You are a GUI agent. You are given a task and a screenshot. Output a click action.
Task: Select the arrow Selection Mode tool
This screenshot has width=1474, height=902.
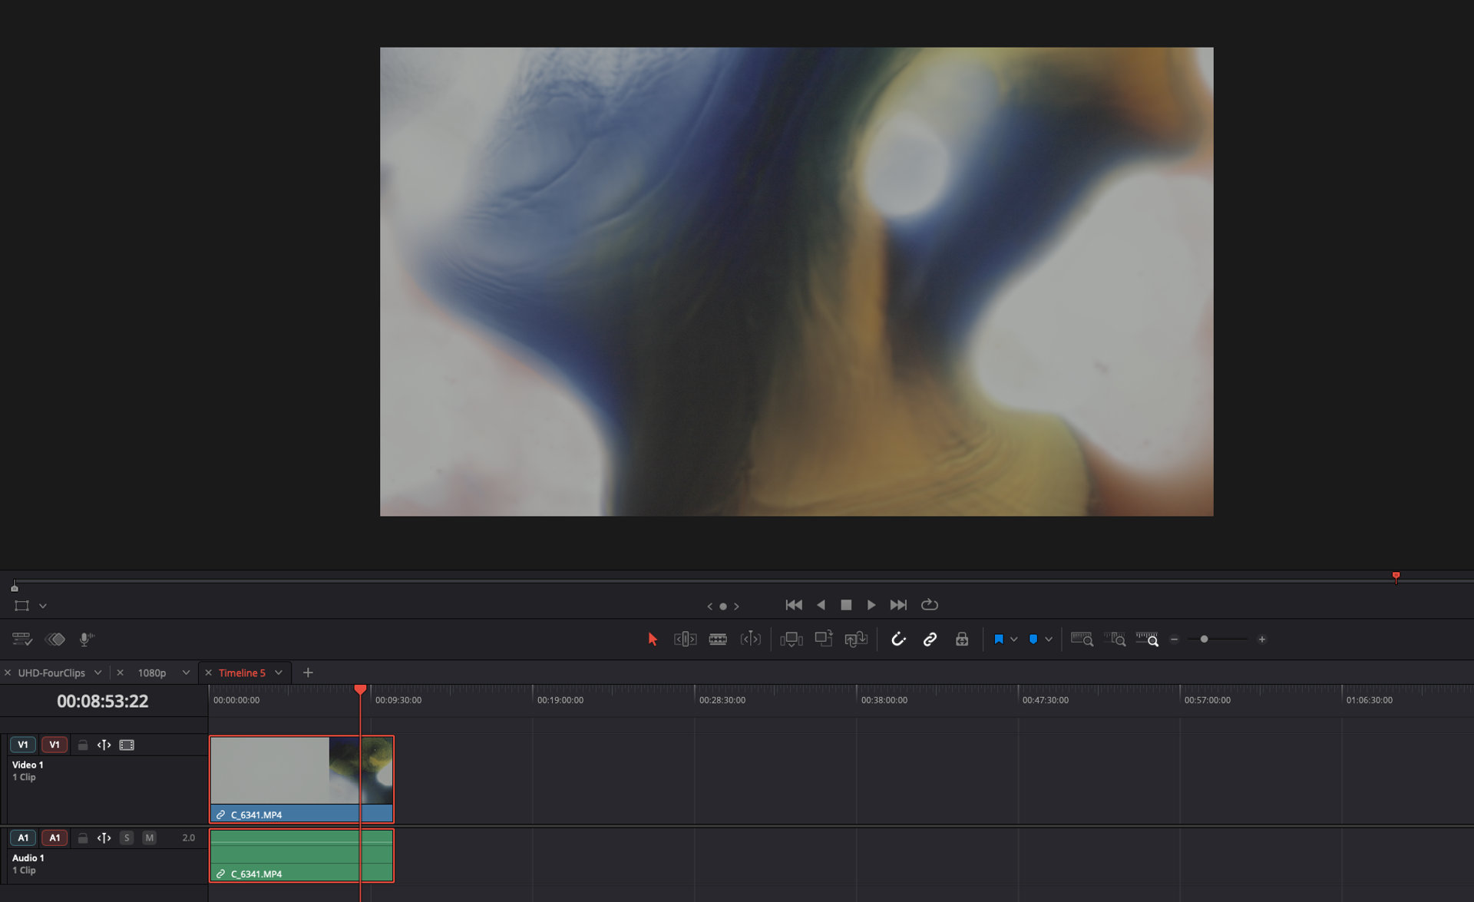(652, 639)
